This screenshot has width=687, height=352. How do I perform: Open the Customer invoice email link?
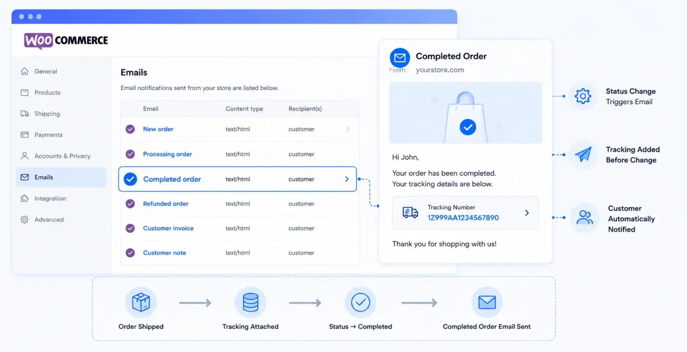pyautogui.click(x=168, y=228)
